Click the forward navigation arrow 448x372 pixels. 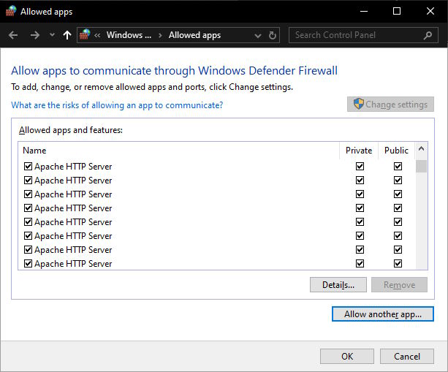click(x=35, y=35)
